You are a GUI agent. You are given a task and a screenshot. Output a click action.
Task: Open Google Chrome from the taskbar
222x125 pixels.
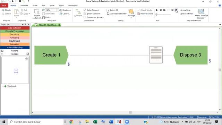pos(71,122)
